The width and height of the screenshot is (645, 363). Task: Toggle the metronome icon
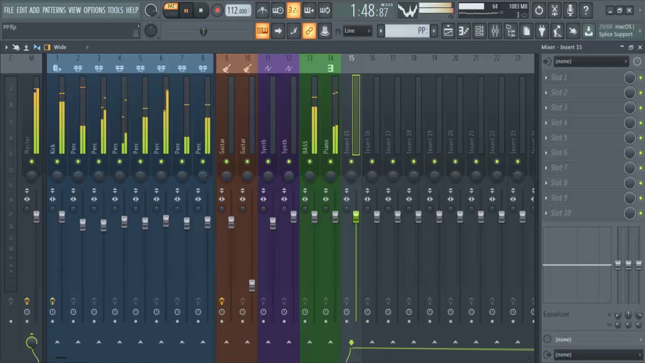click(x=262, y=10)
